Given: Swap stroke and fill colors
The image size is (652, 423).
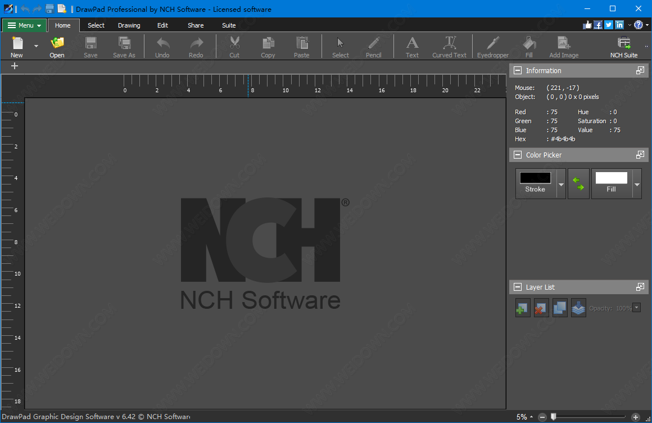Looking at the screenshot, I should click(578, 183).
